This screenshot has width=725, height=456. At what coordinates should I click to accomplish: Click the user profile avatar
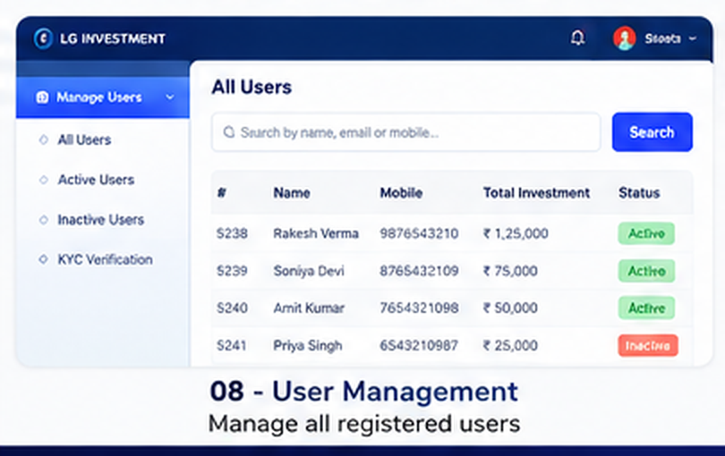coord(624,38)
